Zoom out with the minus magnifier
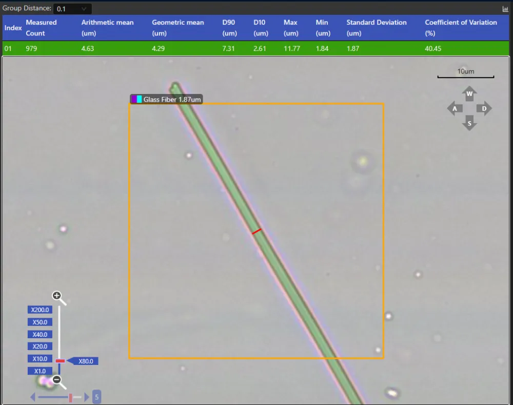The height and width of the screenshot is (405, 513). tap(58, 382)
